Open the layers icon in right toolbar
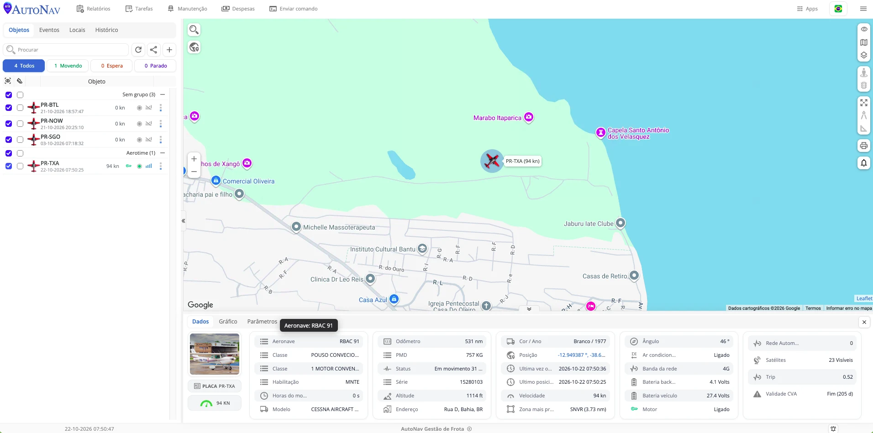Screen dimensions: 873x433 pyautogui.click(x=864, y=55)
